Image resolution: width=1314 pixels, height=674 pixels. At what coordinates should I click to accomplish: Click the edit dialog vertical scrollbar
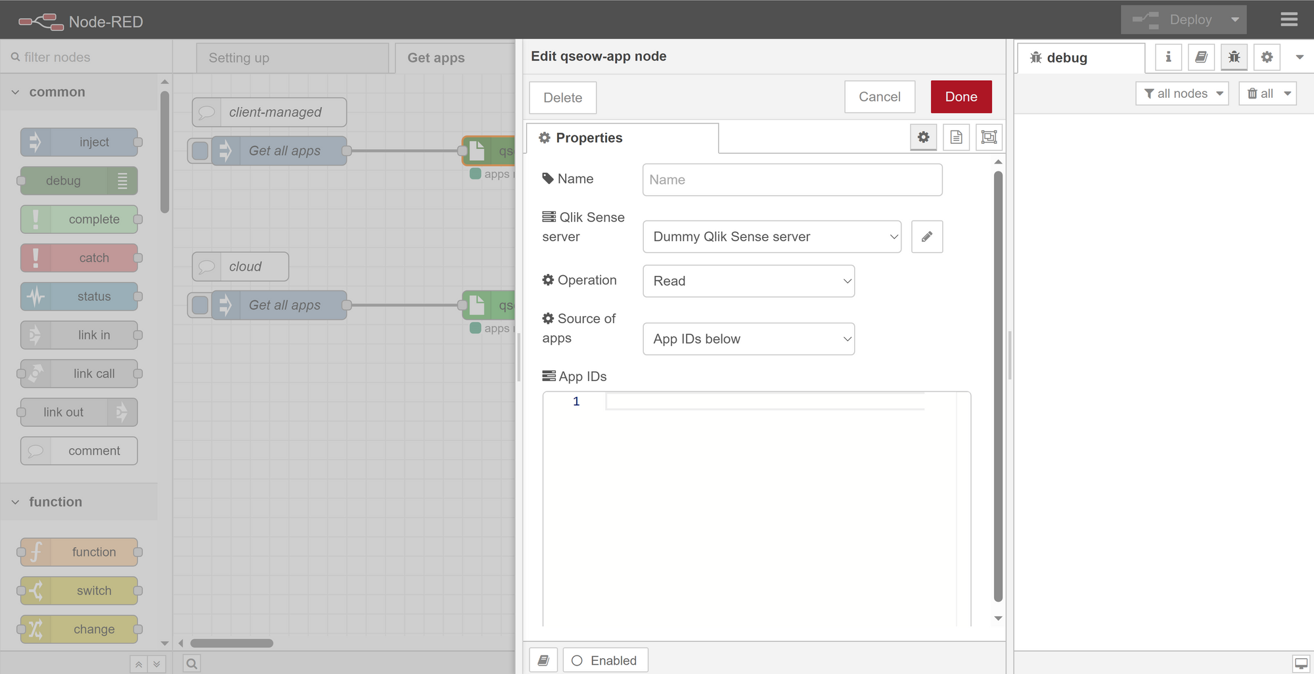click(x=998, y=386)
